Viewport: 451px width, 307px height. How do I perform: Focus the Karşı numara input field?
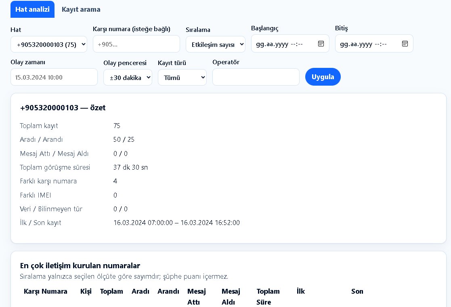click(136, 44)
